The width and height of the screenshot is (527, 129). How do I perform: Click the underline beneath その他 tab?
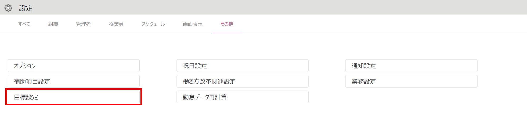click(x=227, y=33)
